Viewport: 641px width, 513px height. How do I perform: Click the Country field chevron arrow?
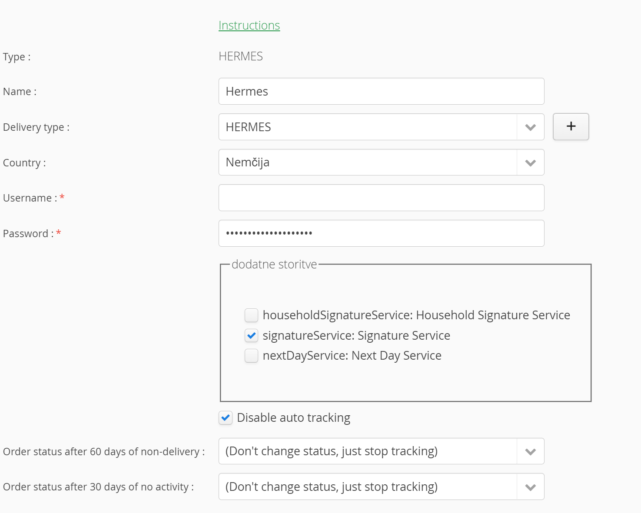click(530, 163)
